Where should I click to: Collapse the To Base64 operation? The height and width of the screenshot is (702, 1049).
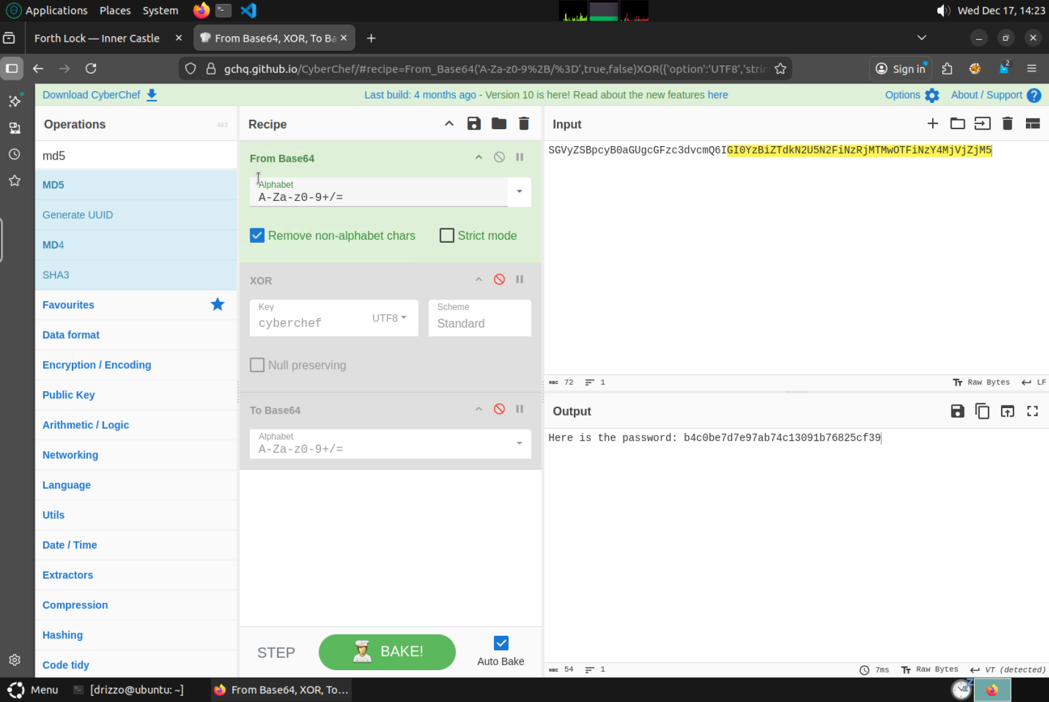[479, 409]
